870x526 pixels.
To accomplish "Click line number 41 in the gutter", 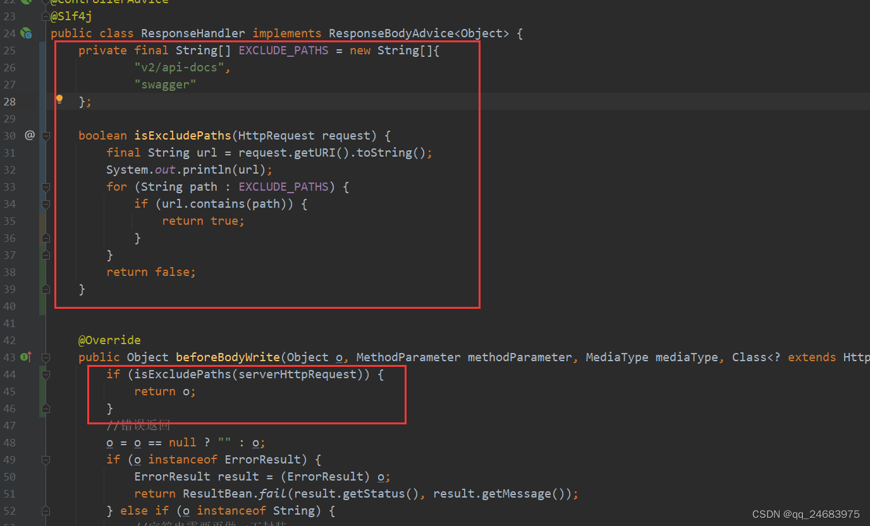I will (x=9, y=323).
